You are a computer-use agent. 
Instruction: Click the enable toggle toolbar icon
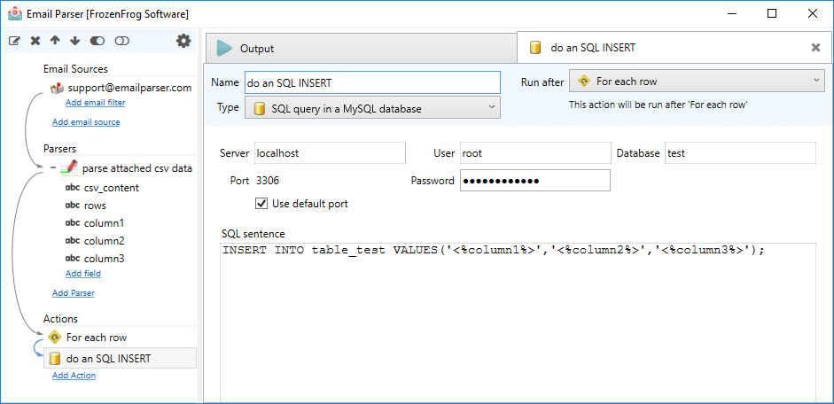click(x=97, y=41)
